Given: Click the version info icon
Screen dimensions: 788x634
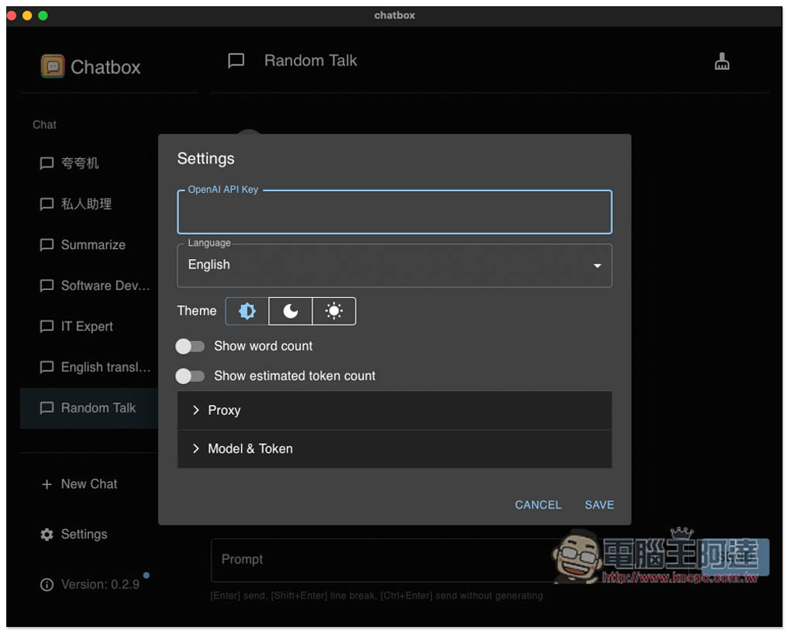Looking at the screenshot, I should tap(47, 584).
